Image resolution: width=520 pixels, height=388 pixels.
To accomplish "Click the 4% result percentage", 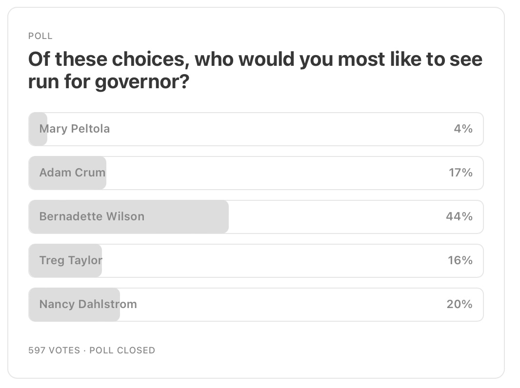I will click(466, 129).
